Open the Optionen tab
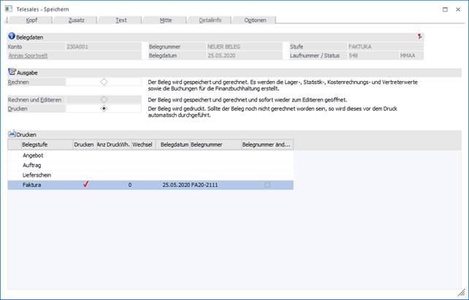This screenshot has width=469, height=300. click(x=255, y=20)
